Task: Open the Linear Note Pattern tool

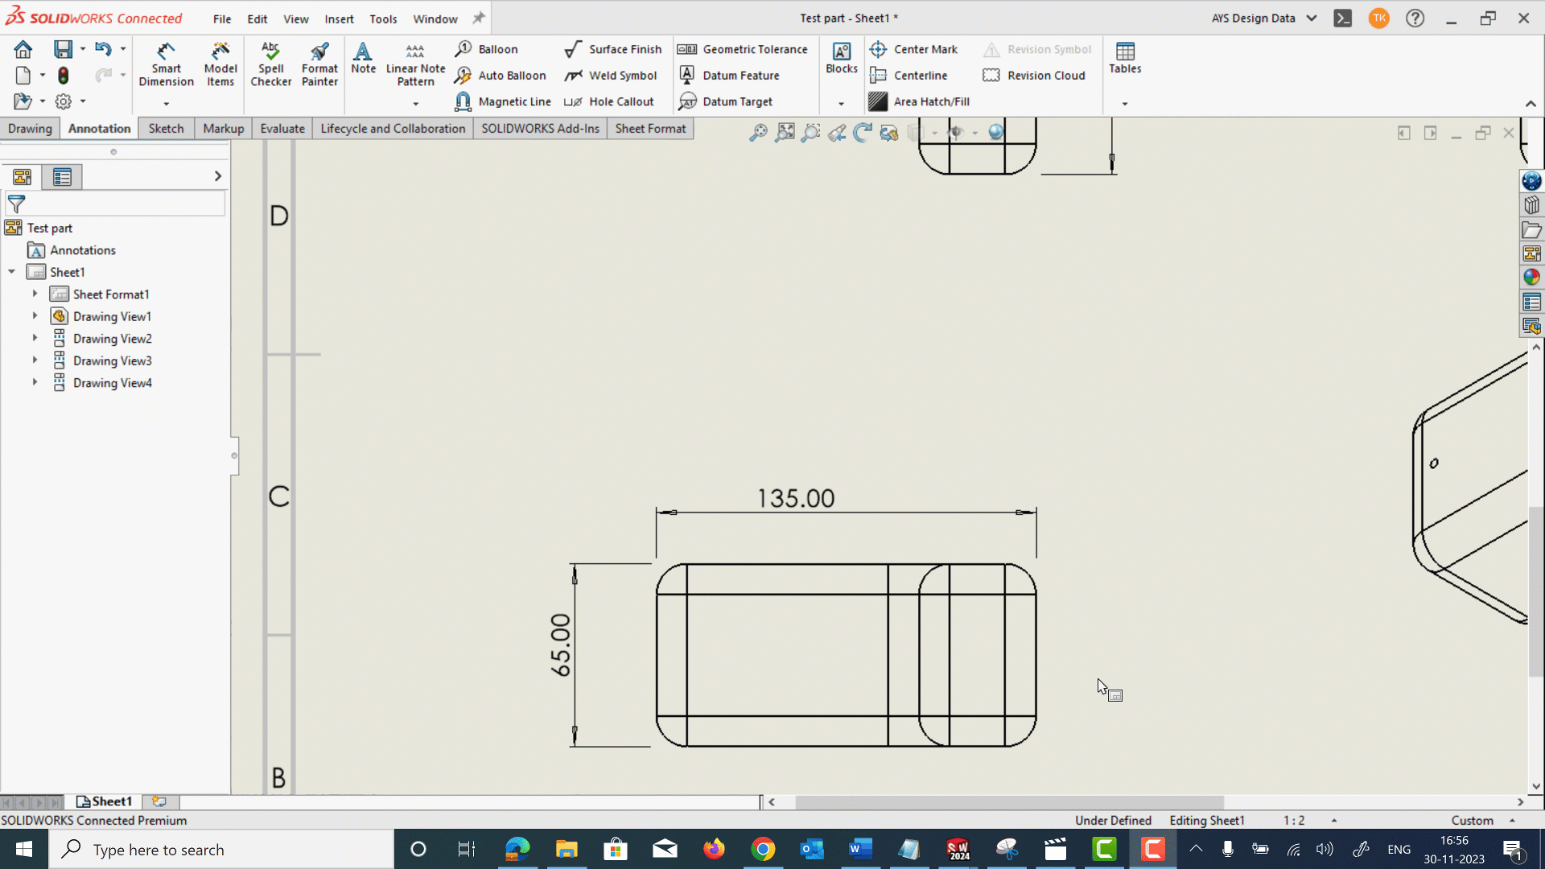Action: click(415, 64)
